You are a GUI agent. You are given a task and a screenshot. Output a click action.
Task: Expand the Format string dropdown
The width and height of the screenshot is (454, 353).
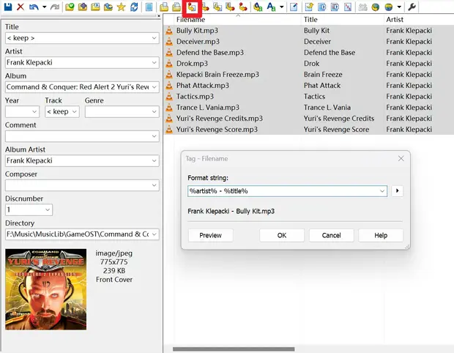click(382, 191)
